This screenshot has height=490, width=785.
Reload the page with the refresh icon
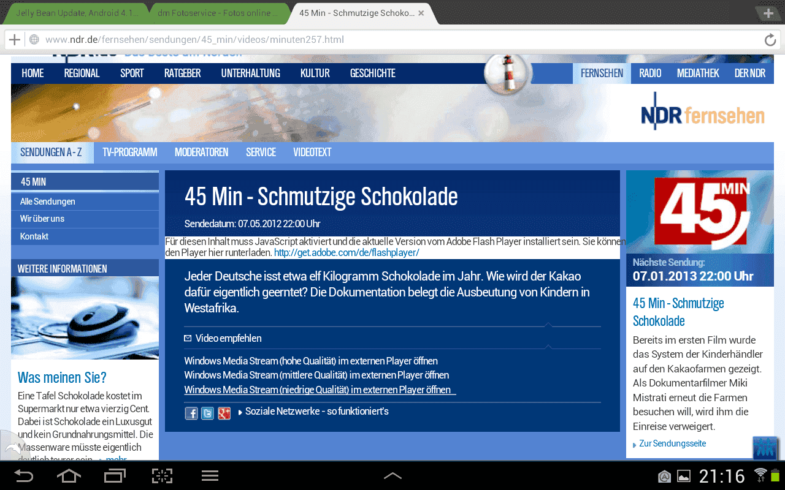coord(770,40)
